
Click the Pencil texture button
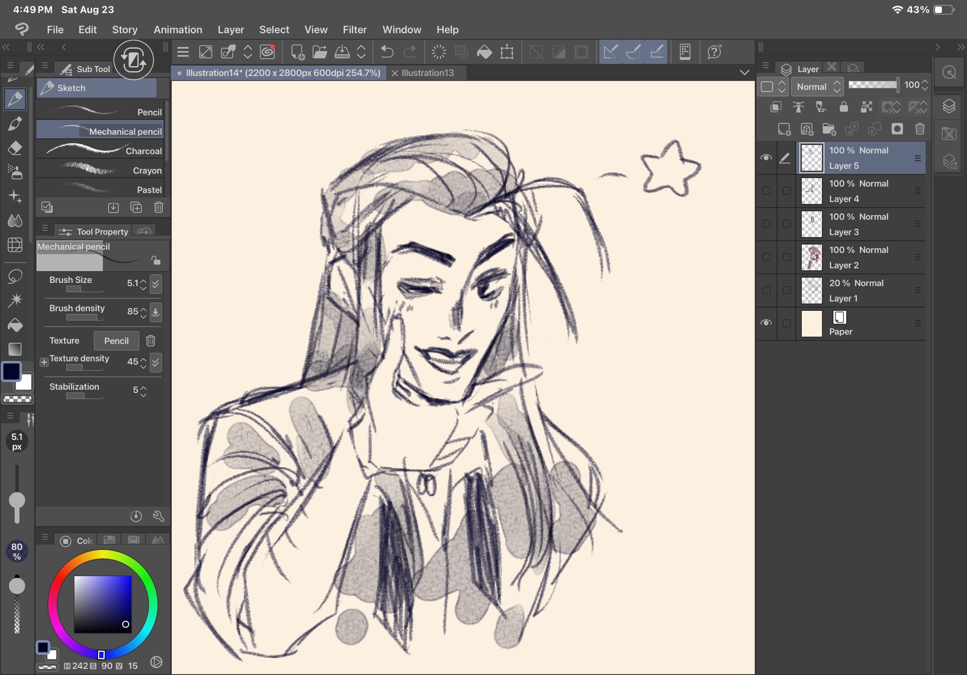coord(116,341)
